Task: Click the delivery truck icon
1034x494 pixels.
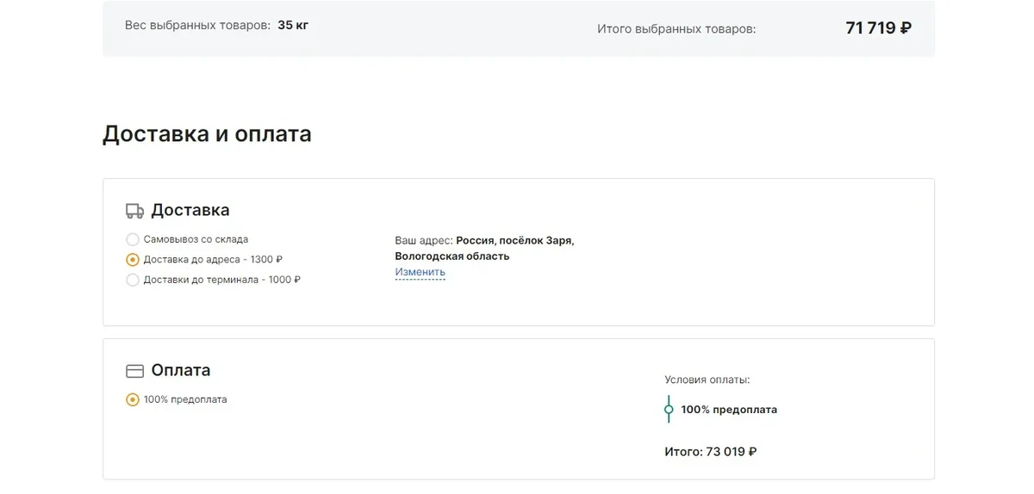Action: [134, 211]
